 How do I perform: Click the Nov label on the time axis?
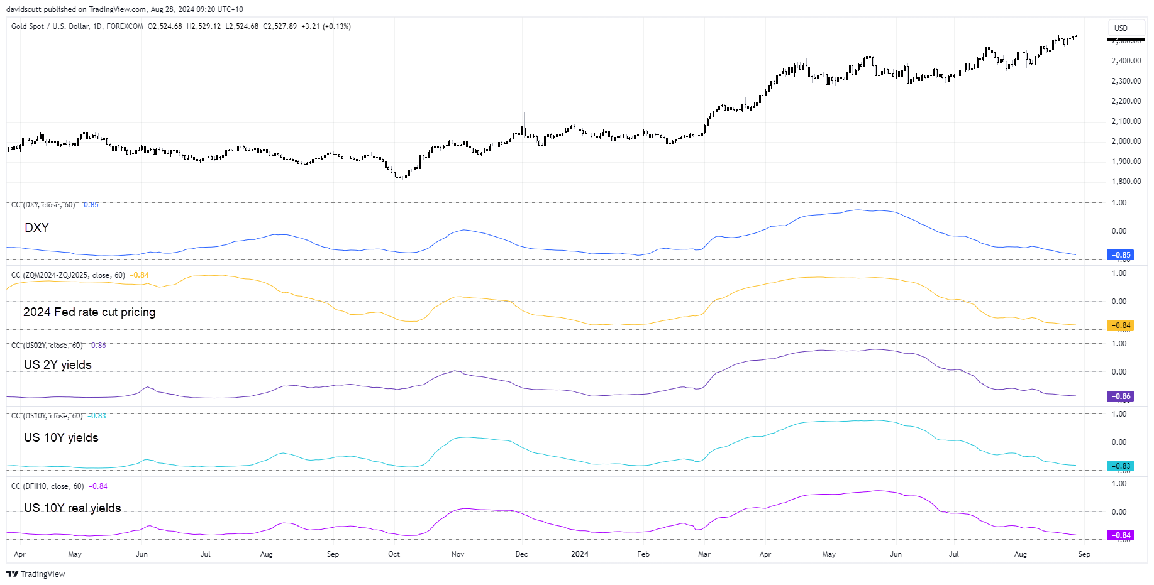pyautogui.click(x=458, y=554)
